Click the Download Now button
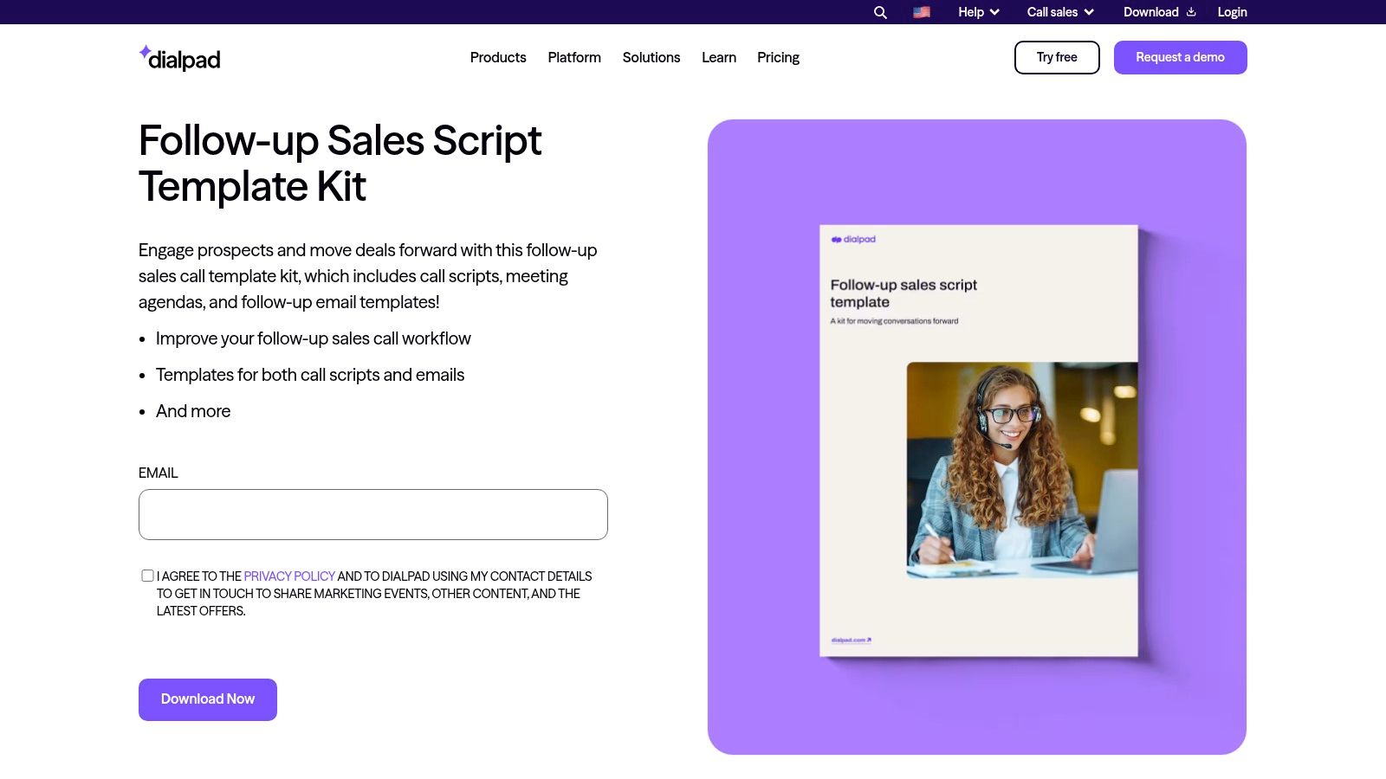Screen dimensions: 1386x779 (x=207, y=699)
